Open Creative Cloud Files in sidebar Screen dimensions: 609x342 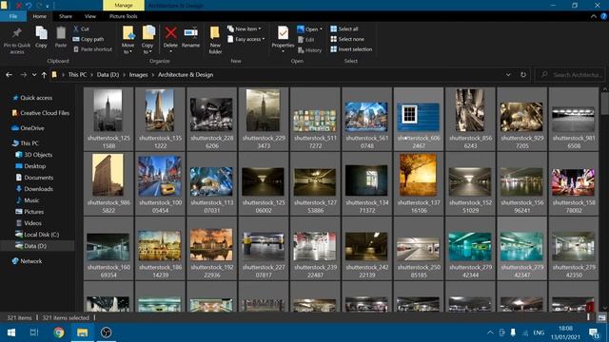tap(45, 113)
